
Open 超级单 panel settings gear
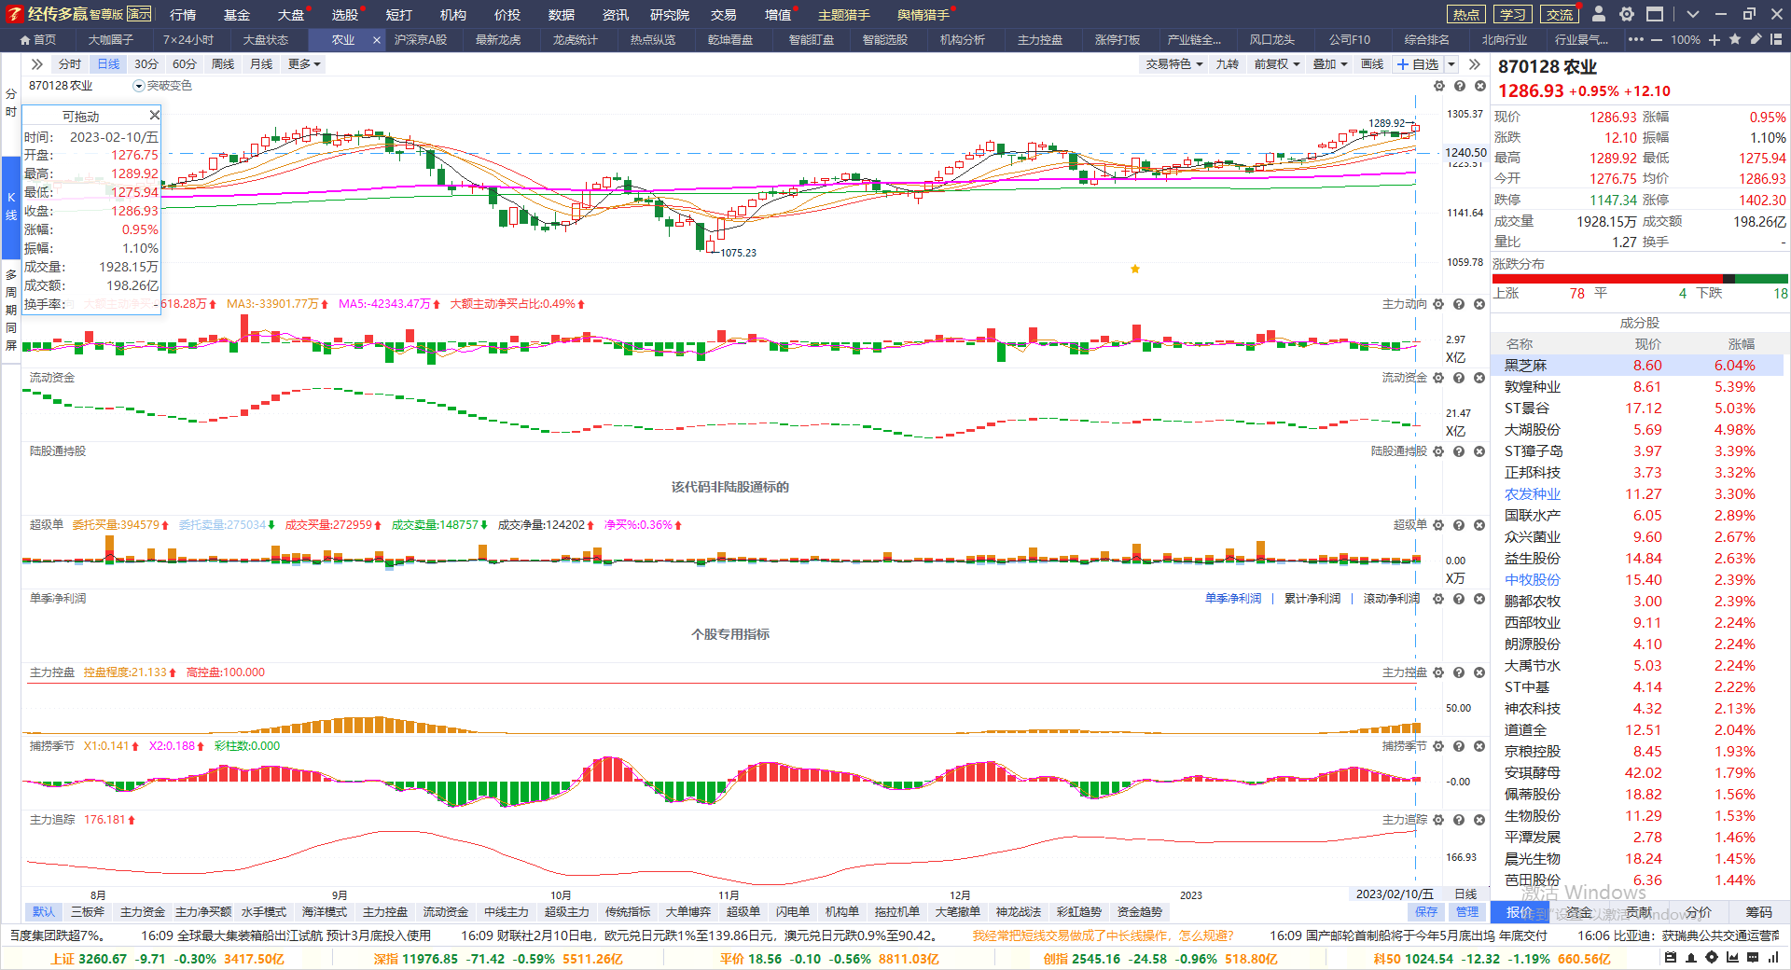pos(1438,525)
